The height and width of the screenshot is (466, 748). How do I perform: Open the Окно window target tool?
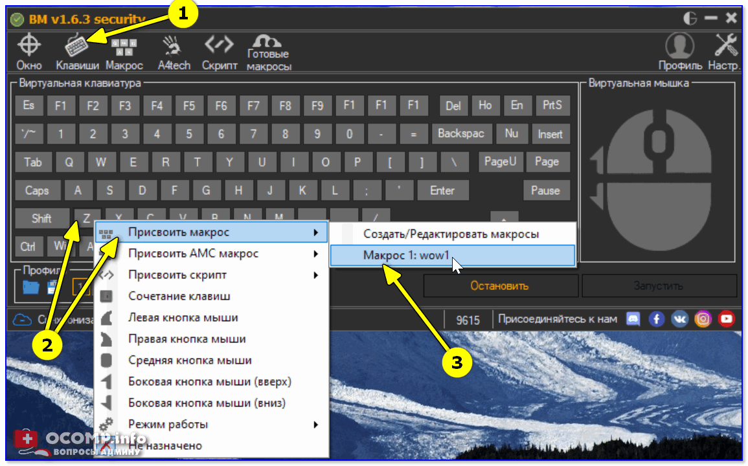click(28, 50)
